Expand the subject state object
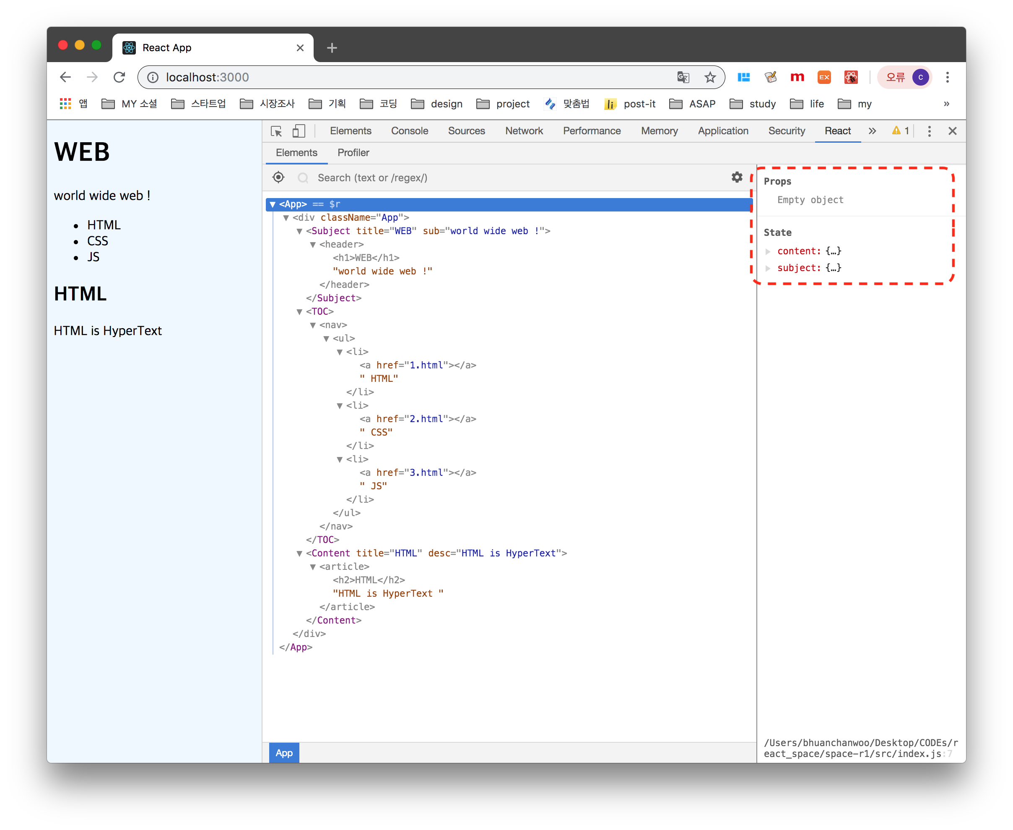The height and width of the screenshot is (830, 1013). [768, 268]
